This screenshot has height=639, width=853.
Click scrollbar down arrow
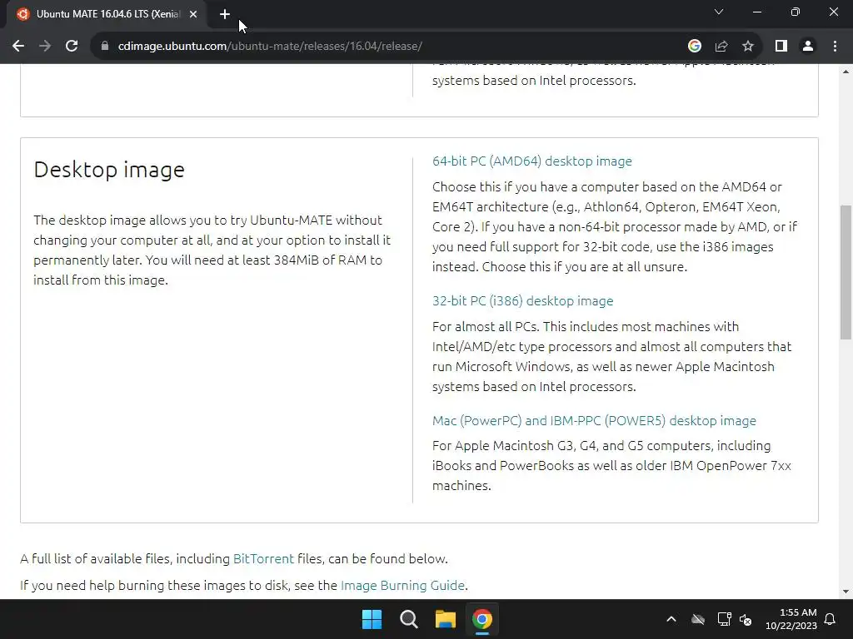[846, 592]
